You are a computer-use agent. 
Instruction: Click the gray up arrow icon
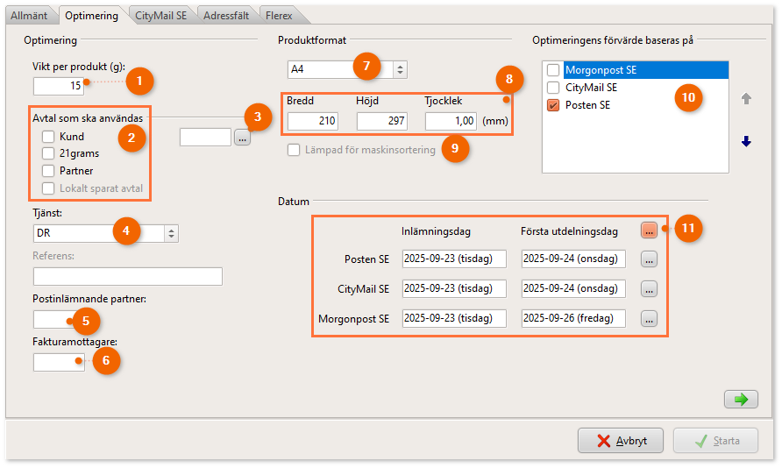pos(746,99)
